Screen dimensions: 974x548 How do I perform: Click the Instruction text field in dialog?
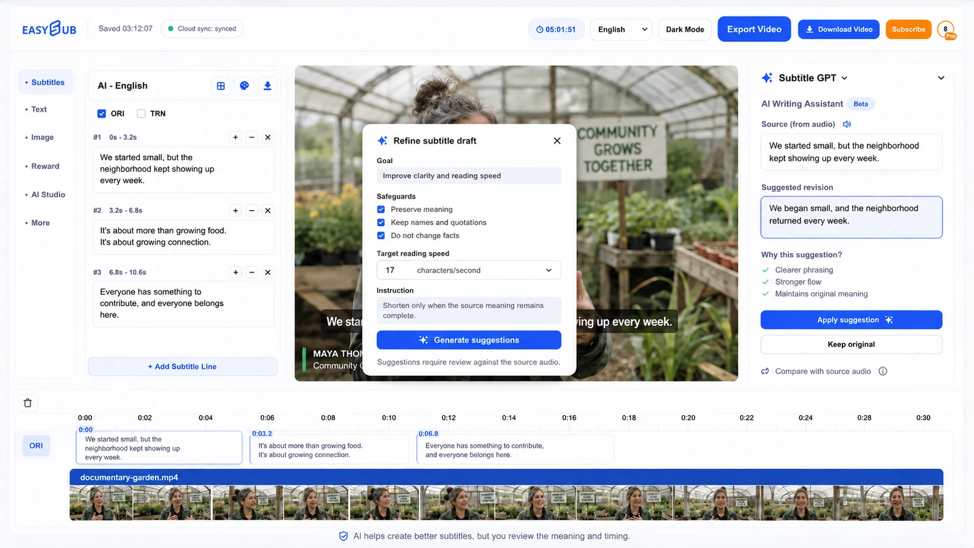click(x=469, y=311)
